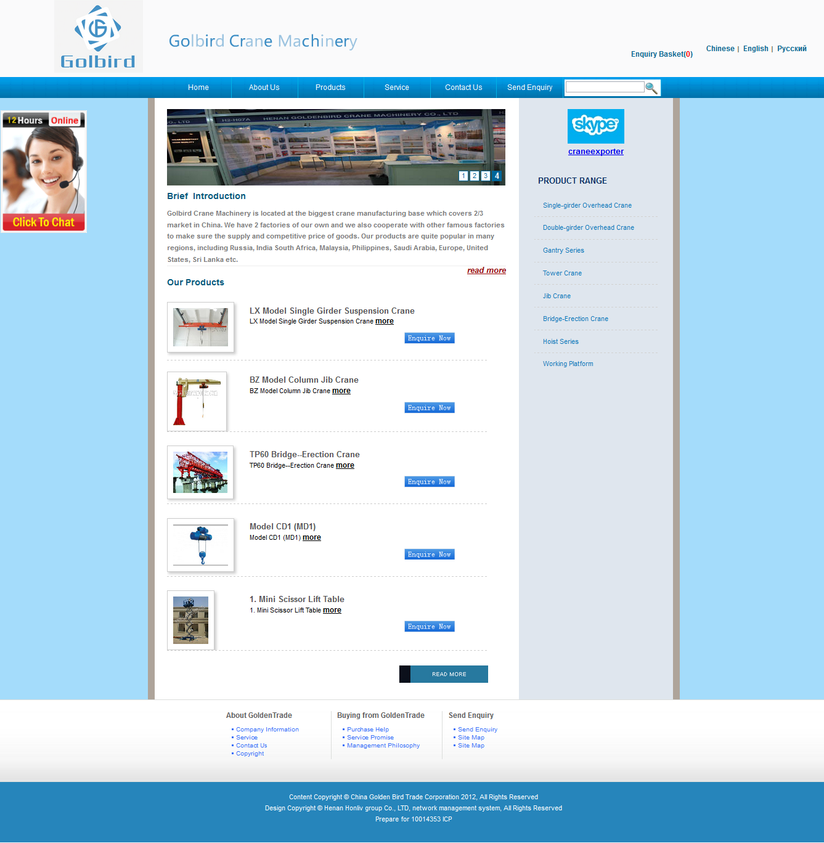Click Enquire Now for Mini Scissor Lift
Image resolution: width=824 pixels, height=843 pixels.
[430, 627]
